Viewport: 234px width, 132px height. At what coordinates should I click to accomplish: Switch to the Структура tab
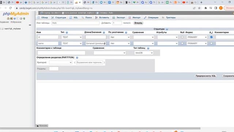[x=59, y=18]
